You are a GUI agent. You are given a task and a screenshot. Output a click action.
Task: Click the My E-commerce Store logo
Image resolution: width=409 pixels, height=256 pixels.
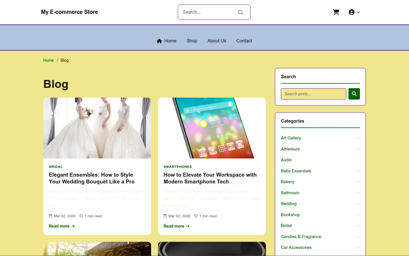69,12
